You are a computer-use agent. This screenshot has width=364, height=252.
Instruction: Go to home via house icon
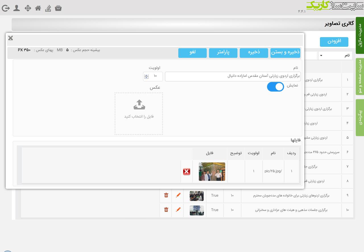tap(38, 8)
